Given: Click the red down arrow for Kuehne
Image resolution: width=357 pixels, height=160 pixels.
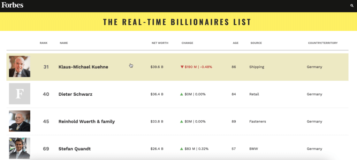Looking at the screenshot, I should 182,67.
